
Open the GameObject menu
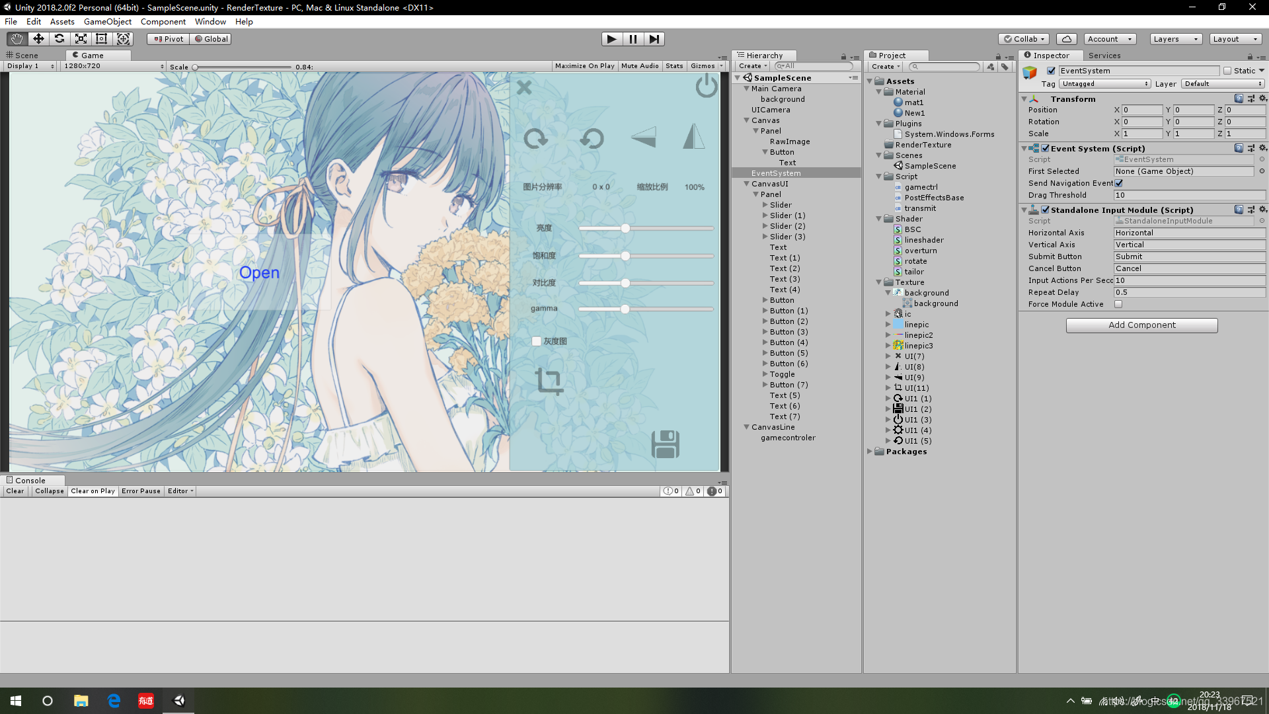(x=108, y=22)
